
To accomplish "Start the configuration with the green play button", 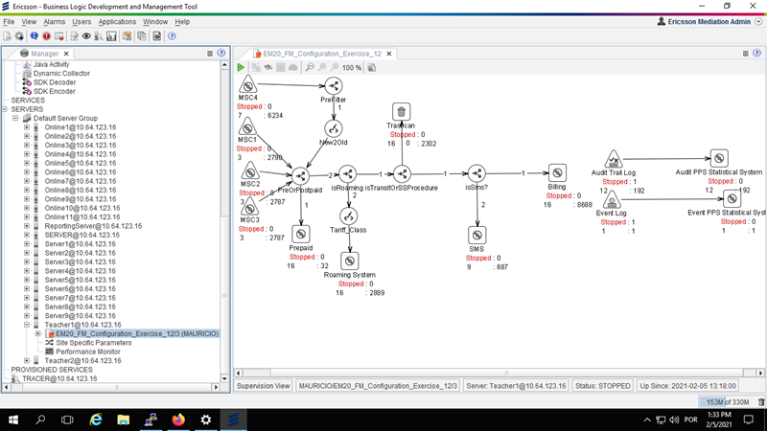I will click(242, 67).
